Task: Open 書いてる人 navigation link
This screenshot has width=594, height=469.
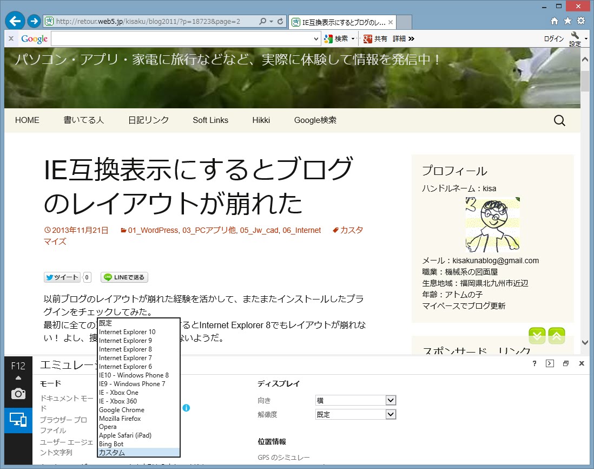Action: pos(83,120)
